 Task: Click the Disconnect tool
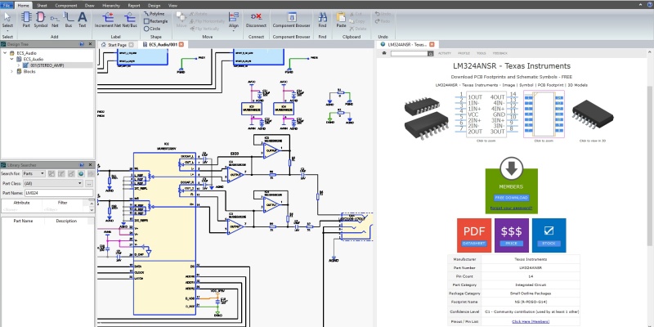click(x=256, y=20)
